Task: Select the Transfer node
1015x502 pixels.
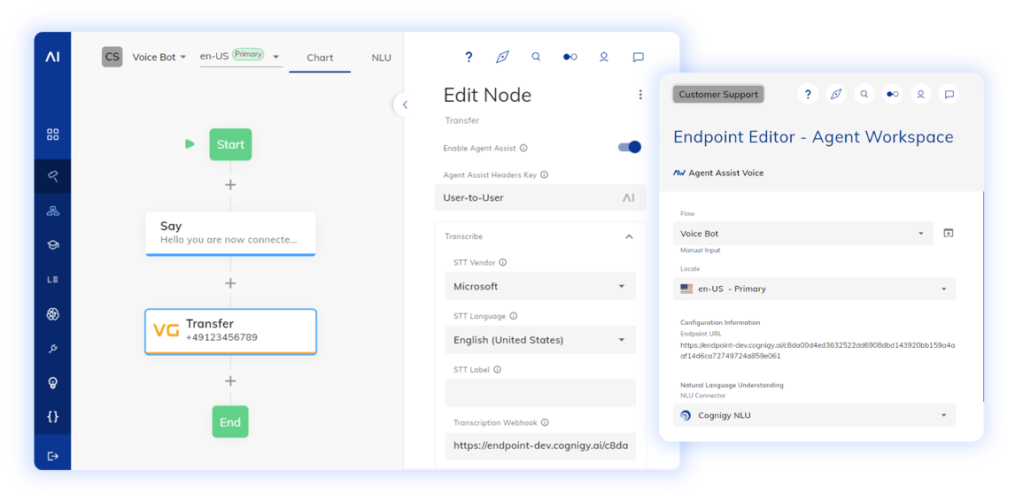Action: click(230, 331)
